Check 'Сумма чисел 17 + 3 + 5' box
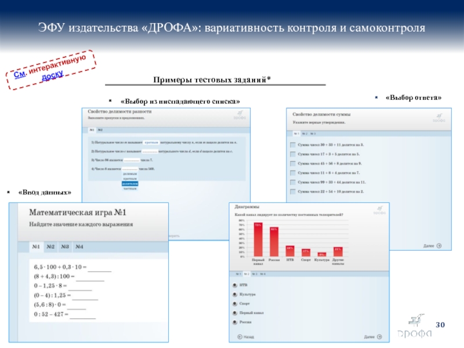This screenshot has height=348, width=464. click(x=293, y=154)
